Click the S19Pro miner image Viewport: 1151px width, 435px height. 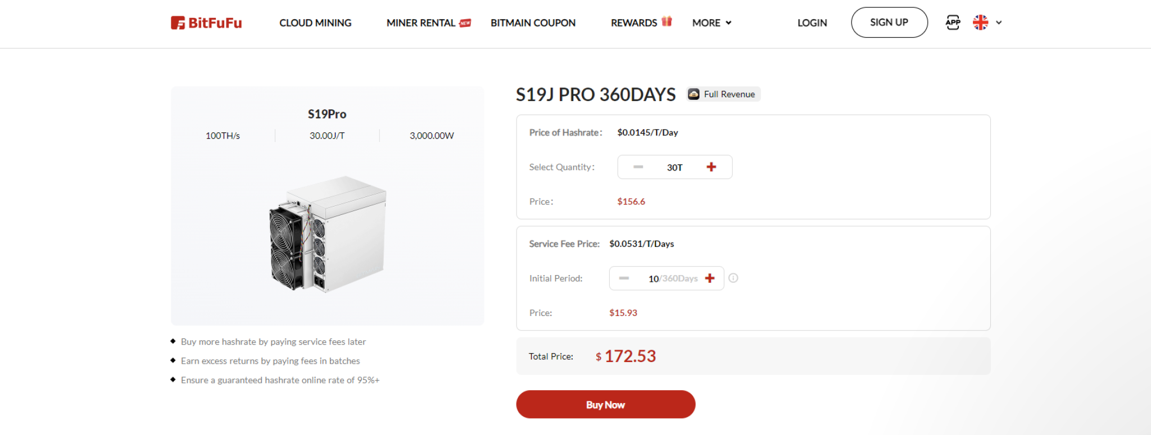(x=328, y=233)
